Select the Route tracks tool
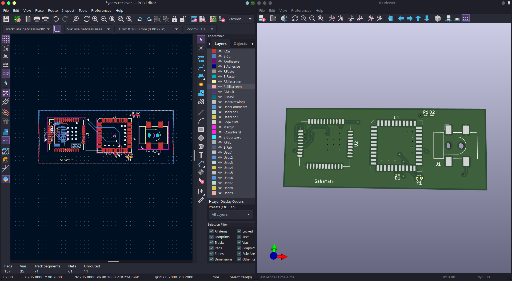 click(201, 67)
